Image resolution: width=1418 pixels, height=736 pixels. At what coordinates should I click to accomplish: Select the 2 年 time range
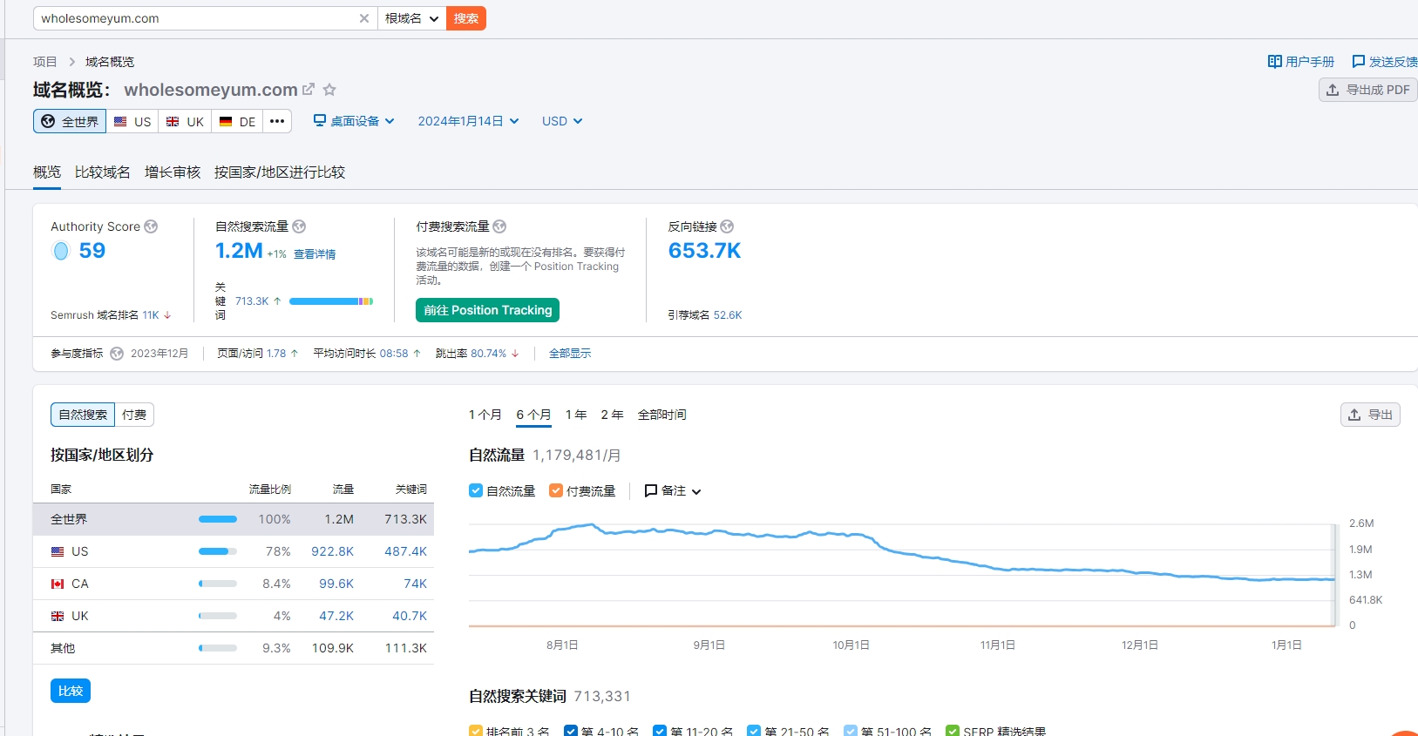(x=612, y=415)
